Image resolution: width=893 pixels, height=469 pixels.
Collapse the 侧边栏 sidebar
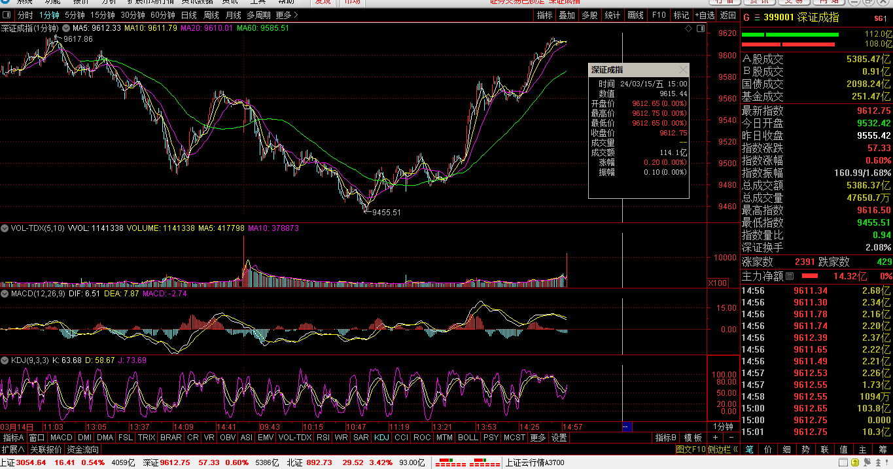click(x=723, y=449)
